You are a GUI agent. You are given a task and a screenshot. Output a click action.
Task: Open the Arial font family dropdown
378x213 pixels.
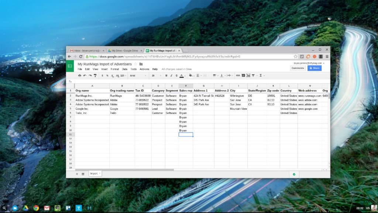(x=138, y=75)
